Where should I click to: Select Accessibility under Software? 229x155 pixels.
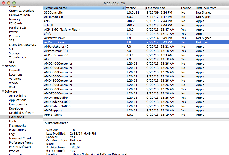(x=18, y=95)
